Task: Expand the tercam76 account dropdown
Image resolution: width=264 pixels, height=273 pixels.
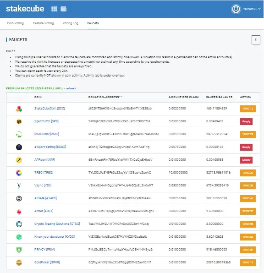Action: click(x=252, y=9)
